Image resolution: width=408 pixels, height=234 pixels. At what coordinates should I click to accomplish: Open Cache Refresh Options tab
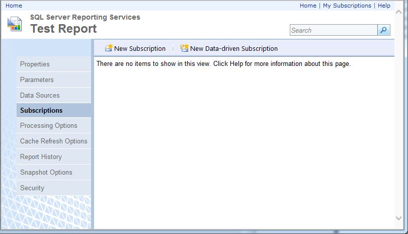click(x=54, y=141)
